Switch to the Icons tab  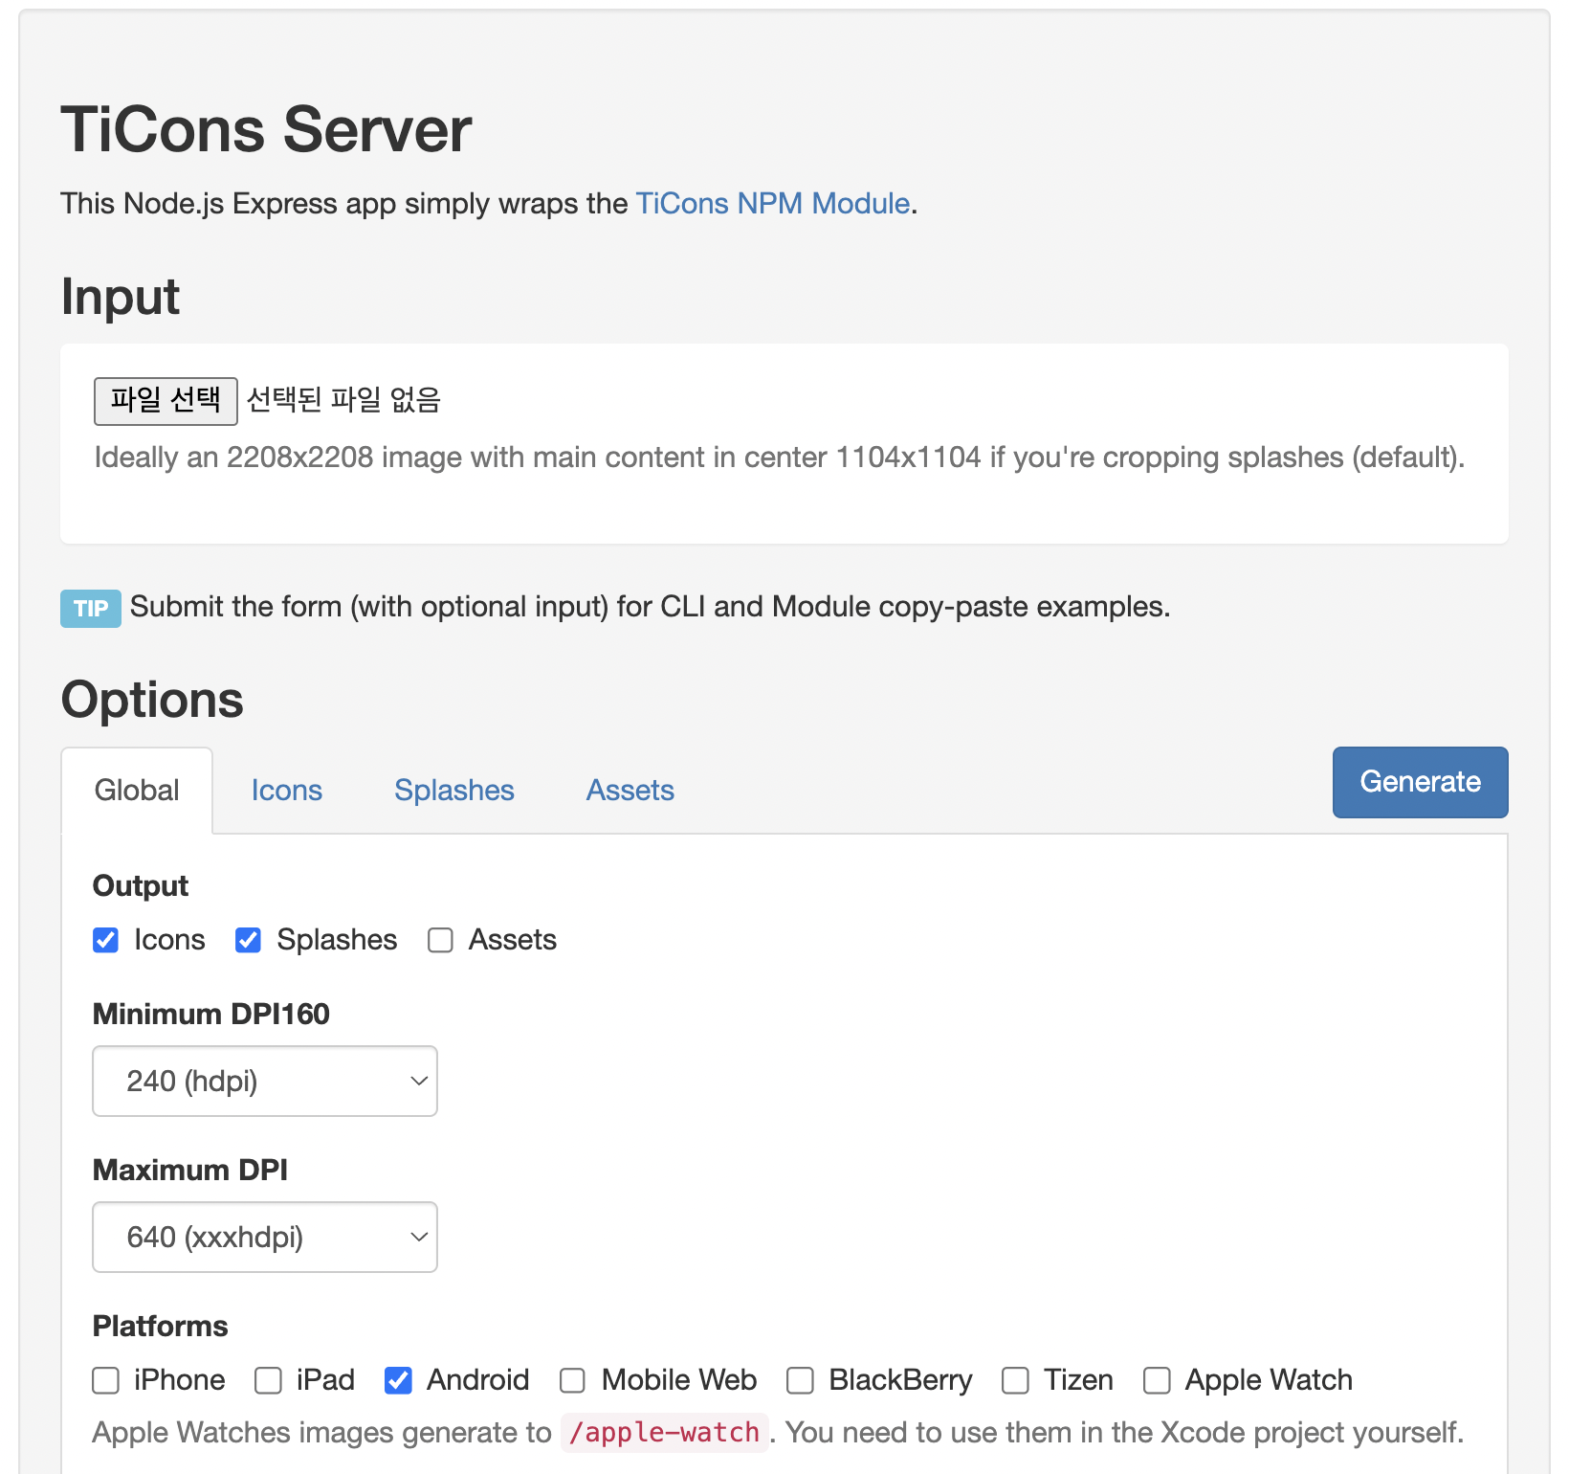(x=287, y=791)
